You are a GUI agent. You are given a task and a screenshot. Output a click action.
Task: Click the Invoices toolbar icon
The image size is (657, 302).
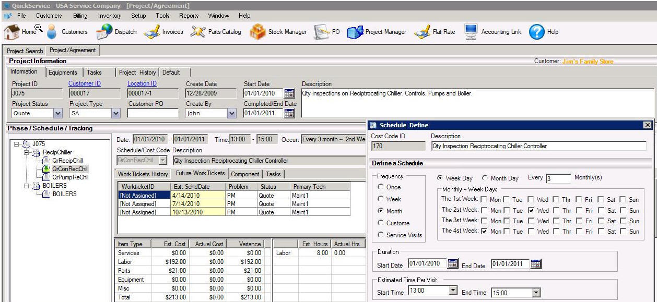click(x=152, y=32)
